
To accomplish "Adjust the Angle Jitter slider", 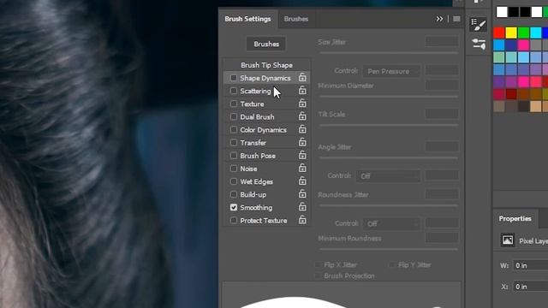I will [389, 157].
